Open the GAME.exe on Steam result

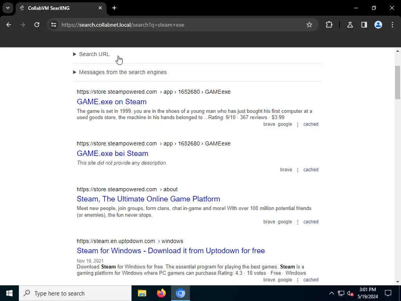[112, 102]
